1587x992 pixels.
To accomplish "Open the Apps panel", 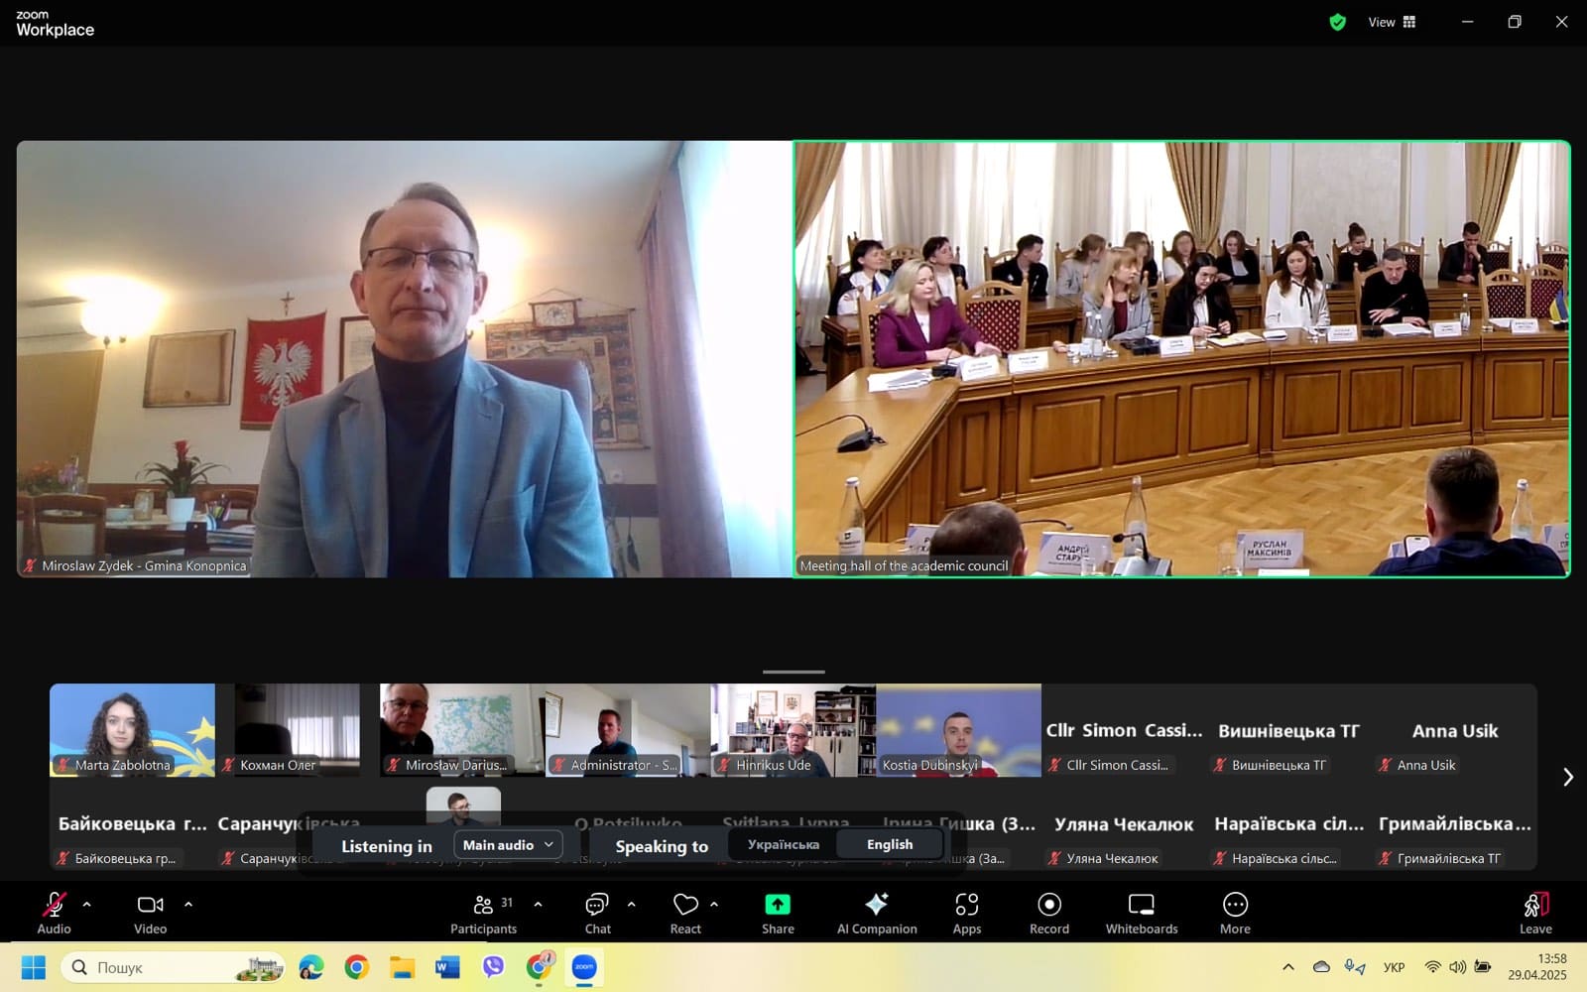I will [967, 913].
